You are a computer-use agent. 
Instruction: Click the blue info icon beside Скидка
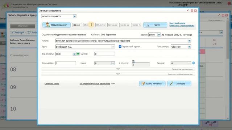tap(194, 63)
